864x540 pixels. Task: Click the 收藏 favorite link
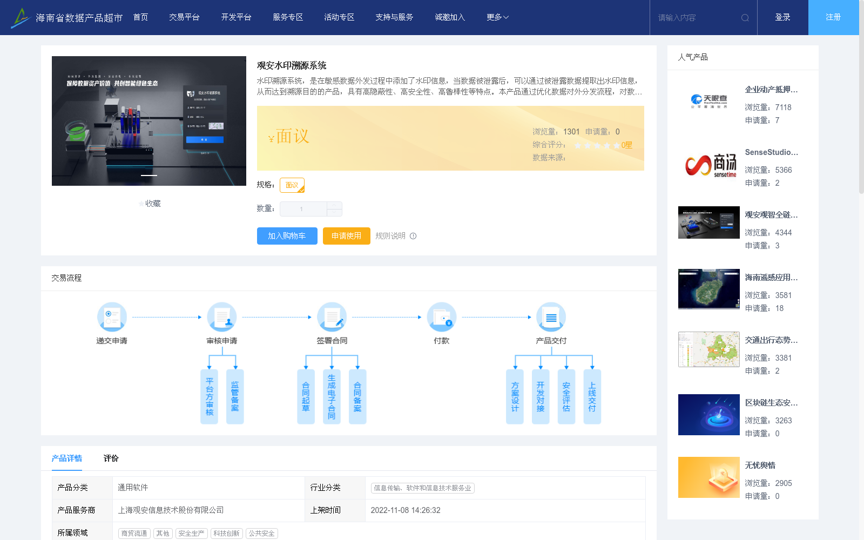pos(150,204)
